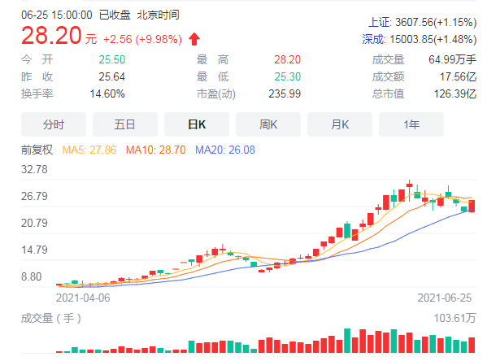Click the 成交量 value 64.99万手
Image resolution: width=500 pixels, height=361 pixels.
453,59
